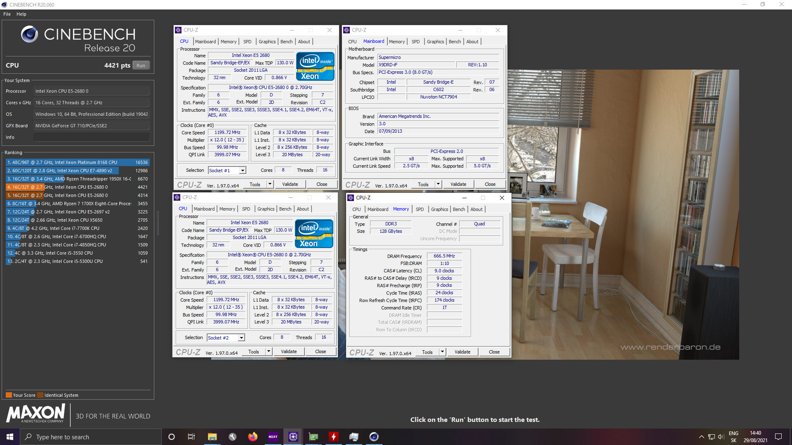Click the Cinebench icon on taskbar
Screen dimensions: 792x445
[x=374, y=437]
